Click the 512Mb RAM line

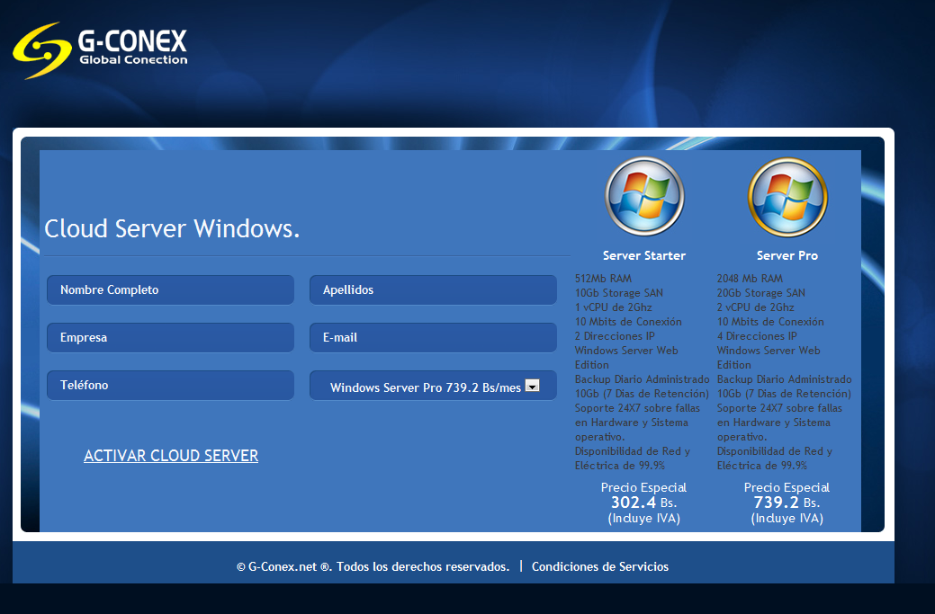(603, 278)
